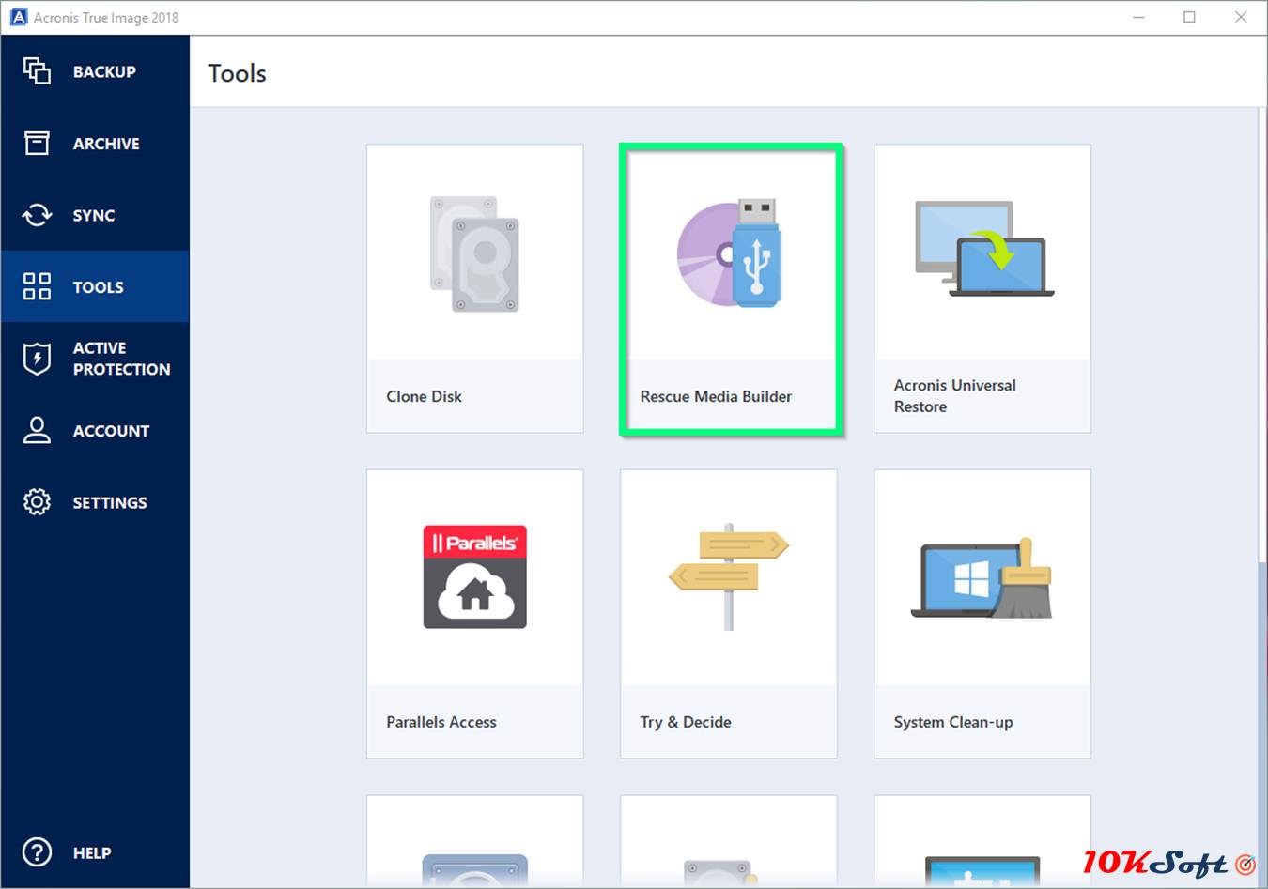1268x889 pixels.
Task: Click the Clone Disk hard drives icon
Action: [x=474, y=253]
